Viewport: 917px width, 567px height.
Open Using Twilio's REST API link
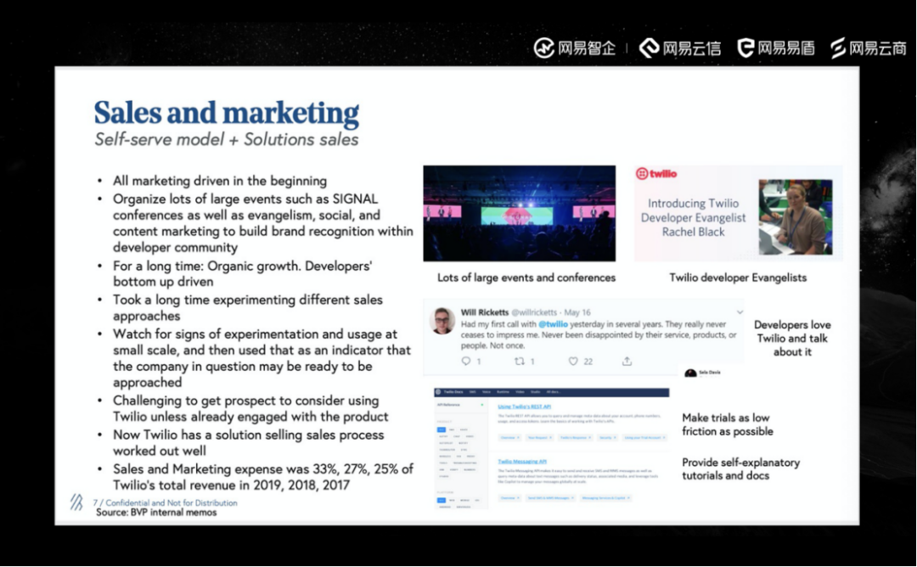pos(524,407)
